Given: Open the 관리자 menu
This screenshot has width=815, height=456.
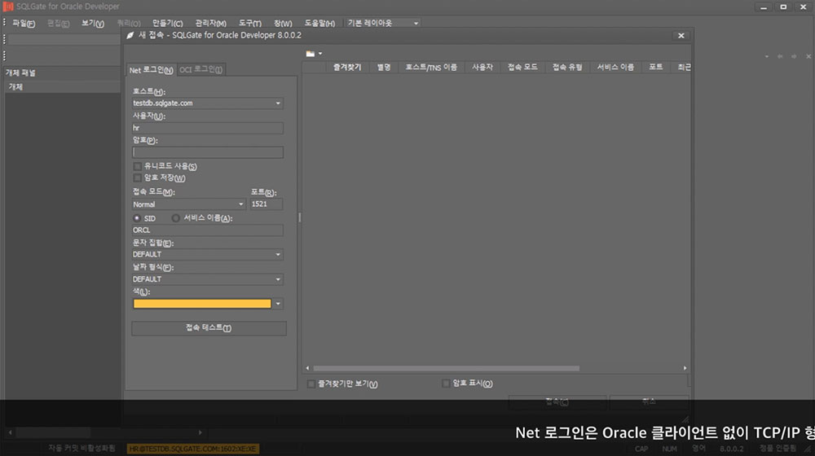Looking at the screenshot, I should (210, 24).
